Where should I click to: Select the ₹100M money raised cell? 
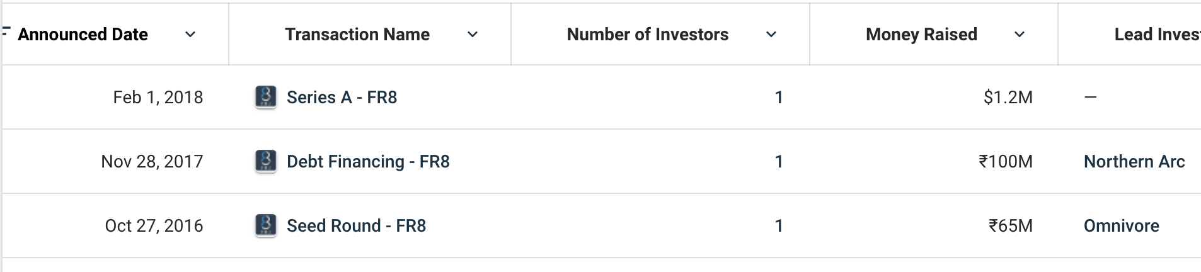coord(1005,162)
